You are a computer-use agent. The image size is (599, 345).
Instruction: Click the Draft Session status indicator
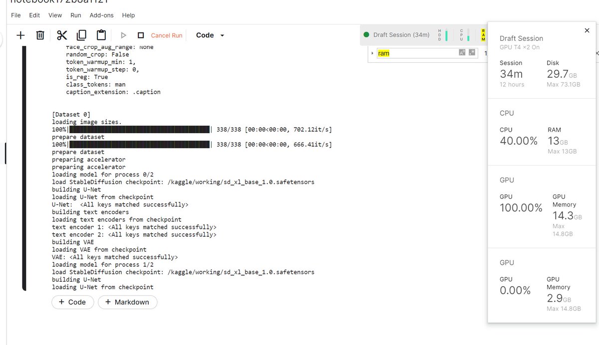click(x=397, y=35)
